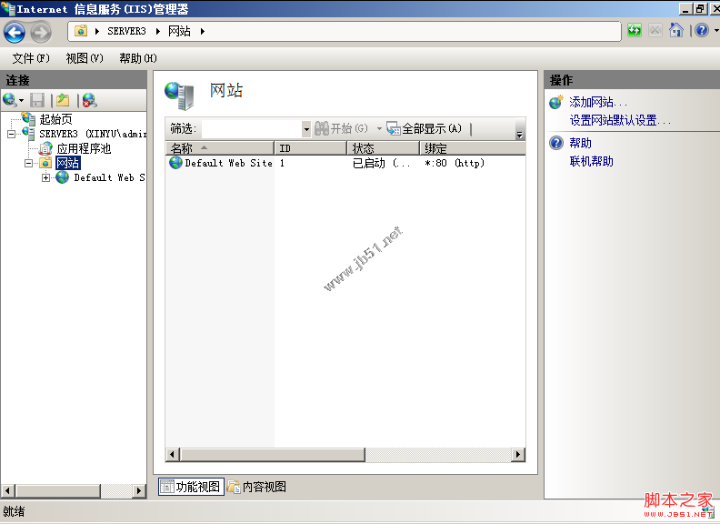The image size is (720, 524).
Task: Click the stop loading X icon
Action: 655,31
